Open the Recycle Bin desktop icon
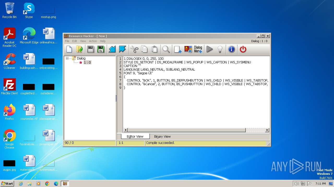 tap(9, 10)
